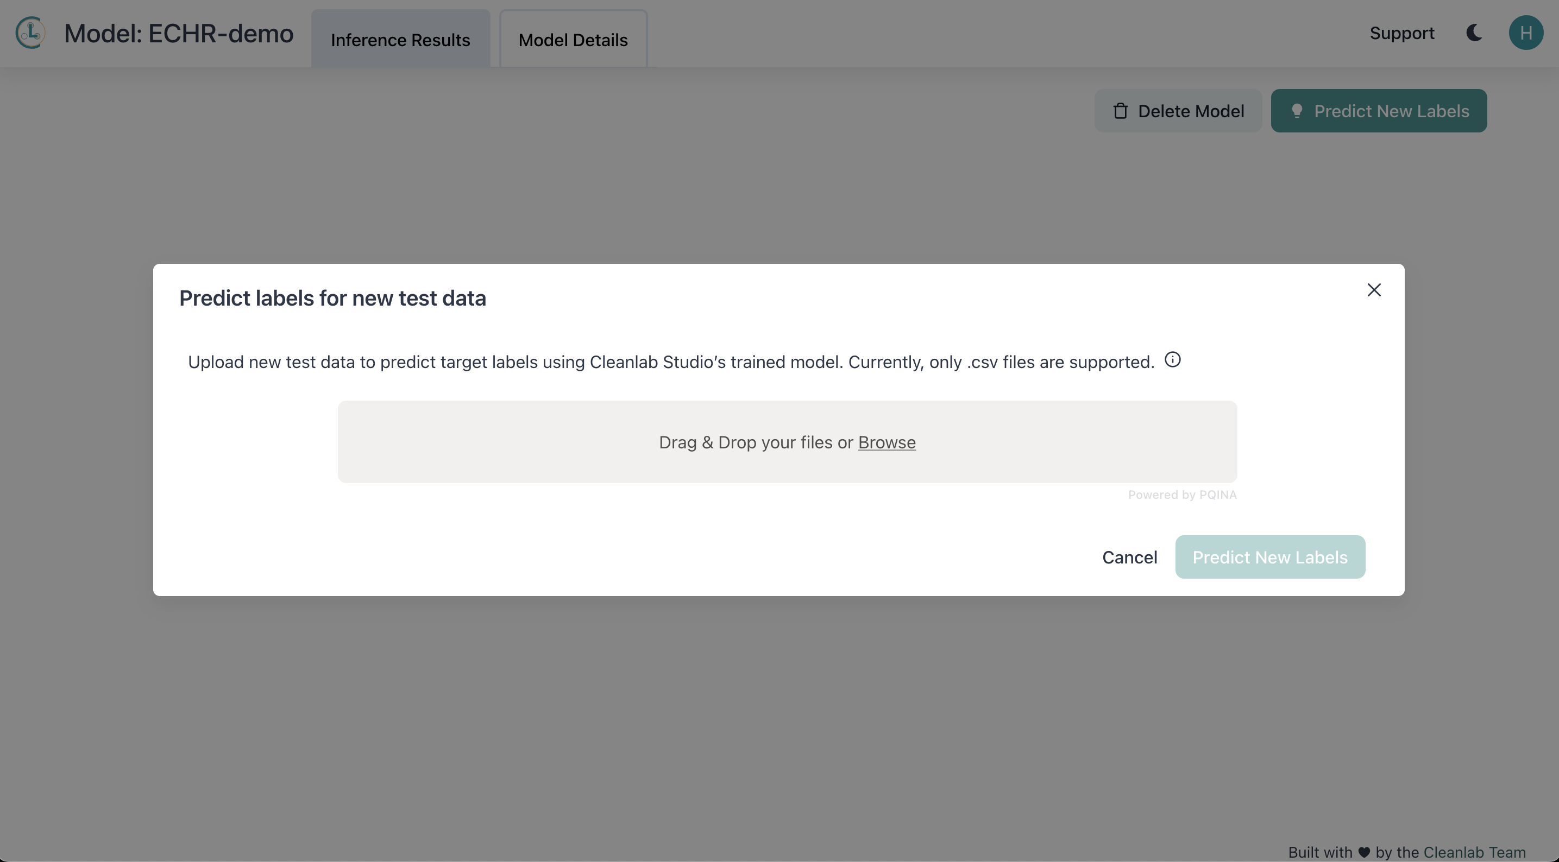This screenshot has width=1559, height=862.
Task: Select the Inference Results tab
Action: coord(400,38)
